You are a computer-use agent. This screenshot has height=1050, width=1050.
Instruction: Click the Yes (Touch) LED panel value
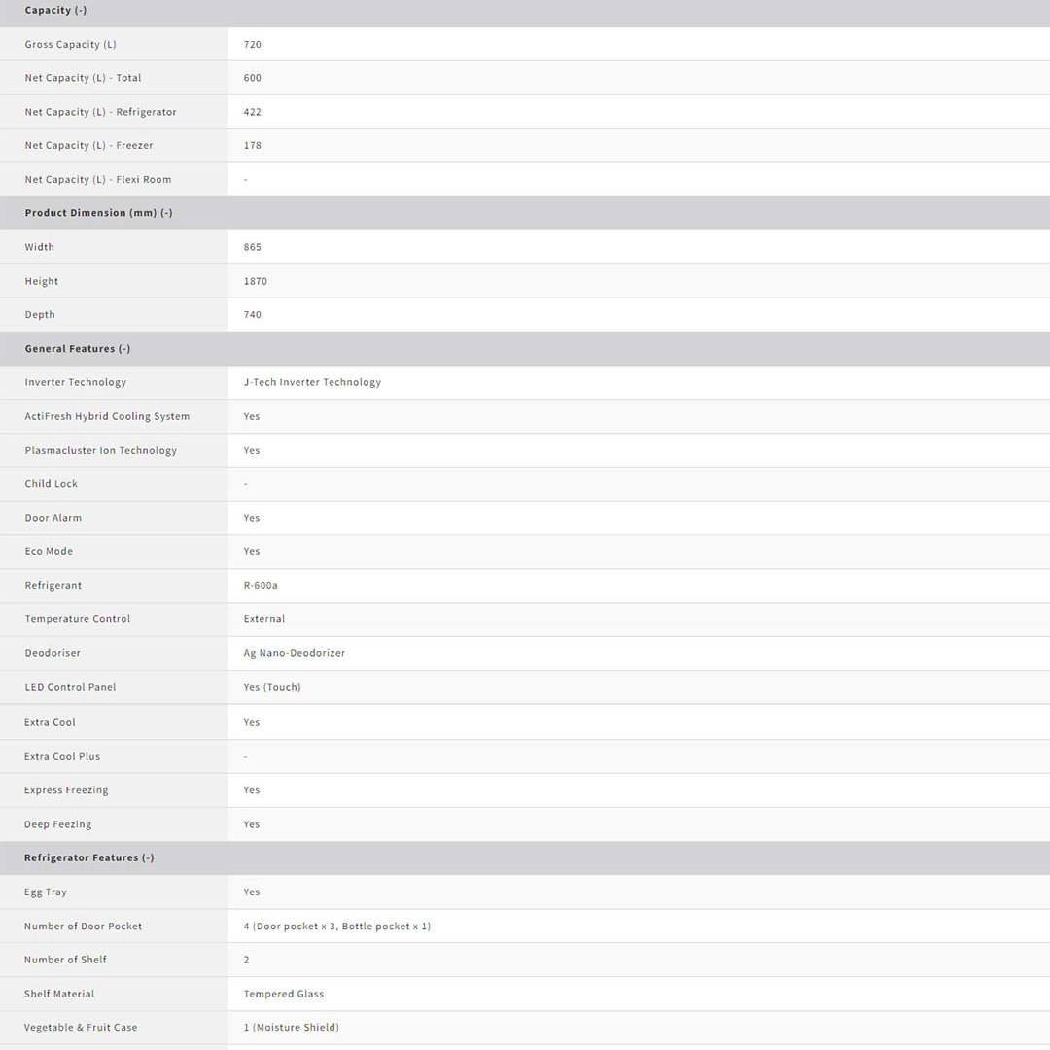[x=272, y=687]
